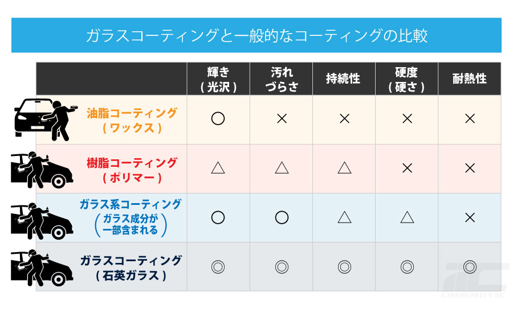Select the 汚れづらさ column header
Viewport: 513px width, 313px height.
pyautogui.click(x=282, y=79)
